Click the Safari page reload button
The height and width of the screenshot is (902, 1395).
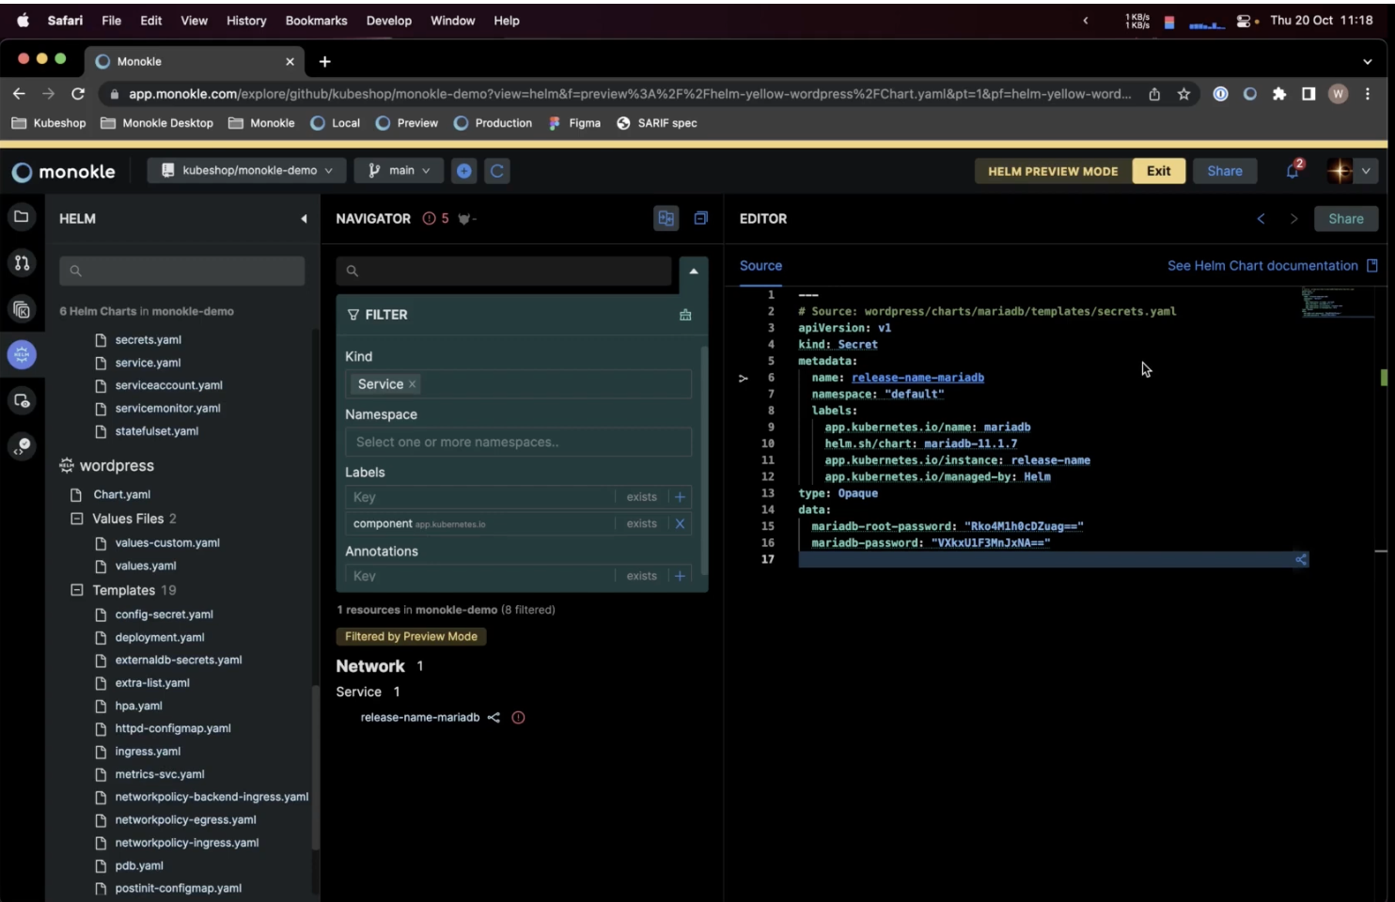pos(78,94)
